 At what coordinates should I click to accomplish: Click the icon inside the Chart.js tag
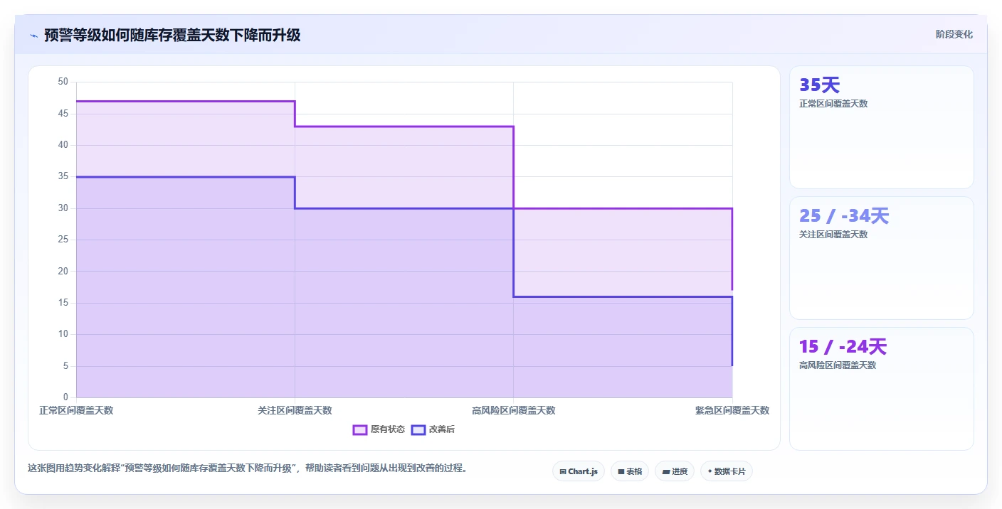point(563,471)
